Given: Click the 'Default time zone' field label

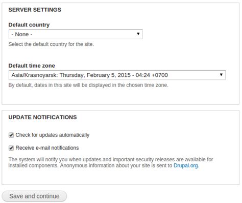Looking at the screenshot, I should point(32,66).
